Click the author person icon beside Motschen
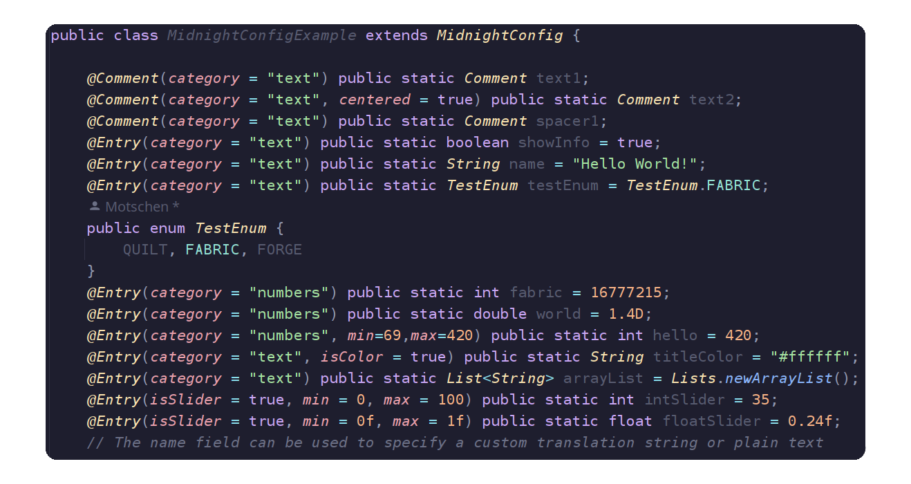Viewport: 911px width, 484px height. [x=95, y=206]
